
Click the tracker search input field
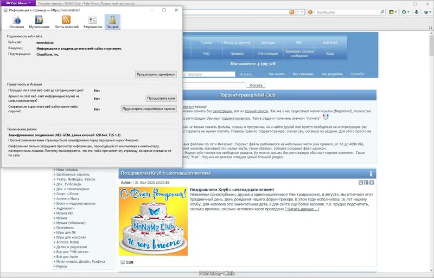coord(209,74)
